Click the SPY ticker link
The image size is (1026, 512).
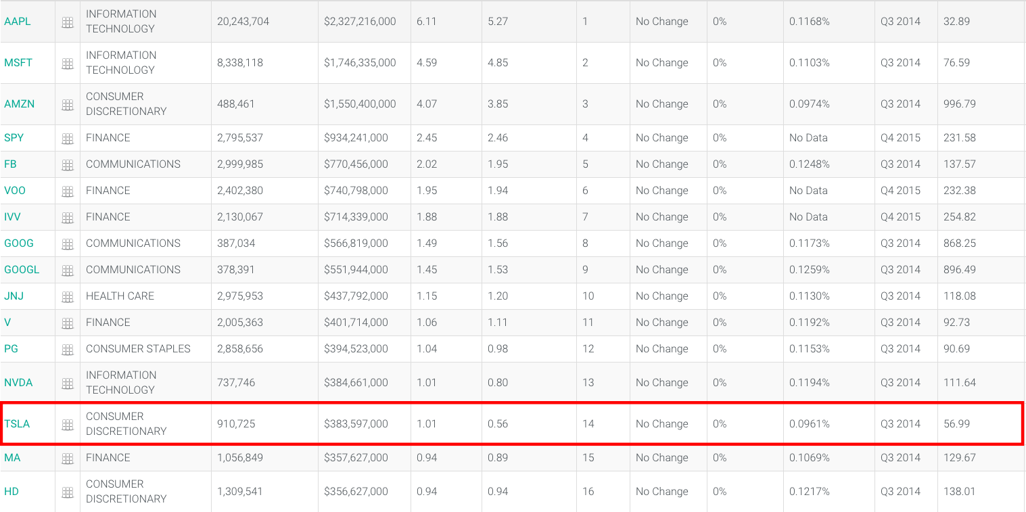14,138
